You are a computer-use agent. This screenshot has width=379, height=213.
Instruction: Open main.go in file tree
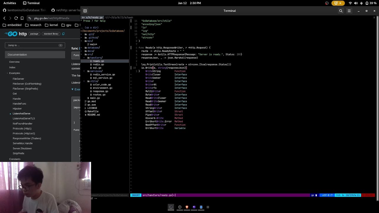[95, 98]
